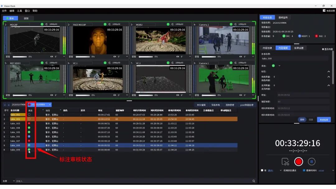Open the 工具 menu

pos(19,11)
